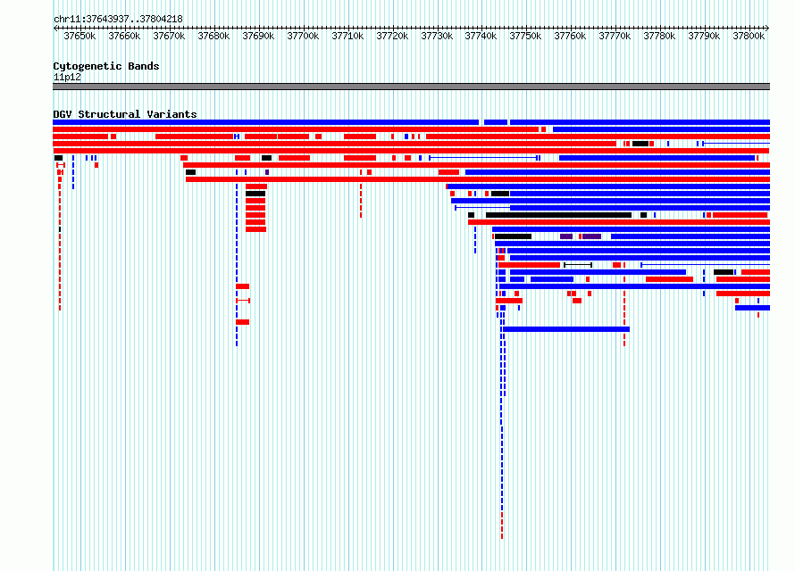Click the right arrowhead of the ruler
The image size is (795, 571).
(x=767, y=29)
